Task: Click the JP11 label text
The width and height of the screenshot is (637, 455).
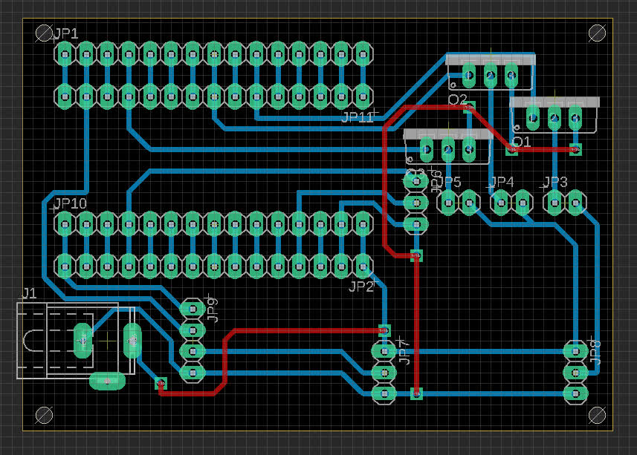Action: pos(357,117)
